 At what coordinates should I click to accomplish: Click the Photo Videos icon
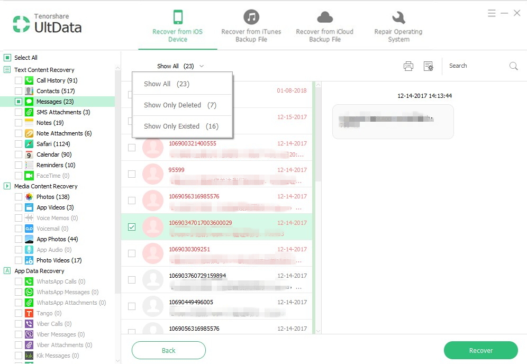click(x=29, y=260)
